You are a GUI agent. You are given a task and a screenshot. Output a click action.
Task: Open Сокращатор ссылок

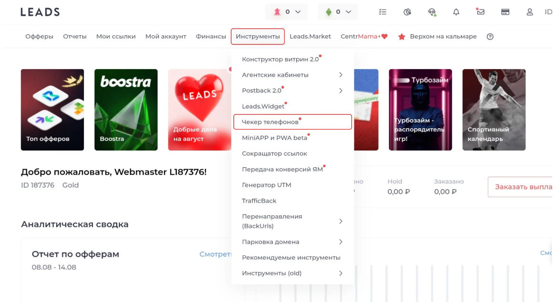coord(274,153)
